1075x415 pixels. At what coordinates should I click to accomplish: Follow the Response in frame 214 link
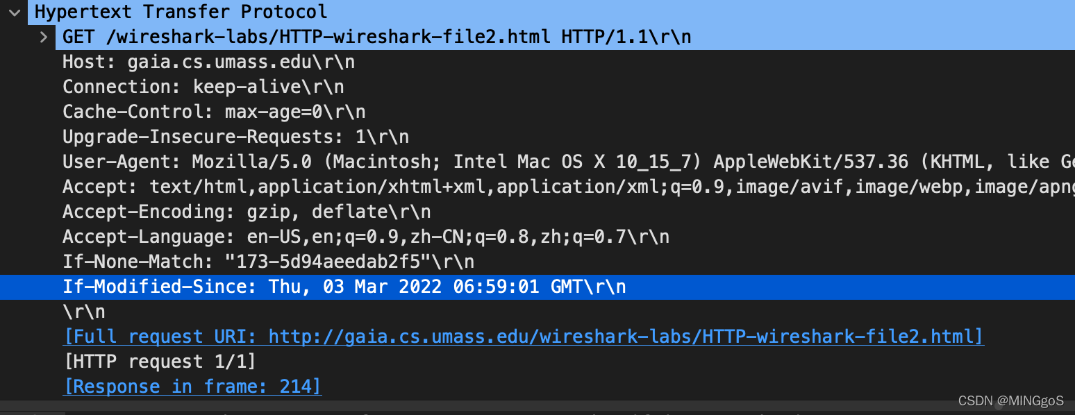(x=192, y=386)
